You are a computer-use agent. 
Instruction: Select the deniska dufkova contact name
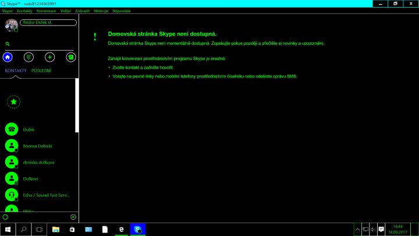coord(38,163)
